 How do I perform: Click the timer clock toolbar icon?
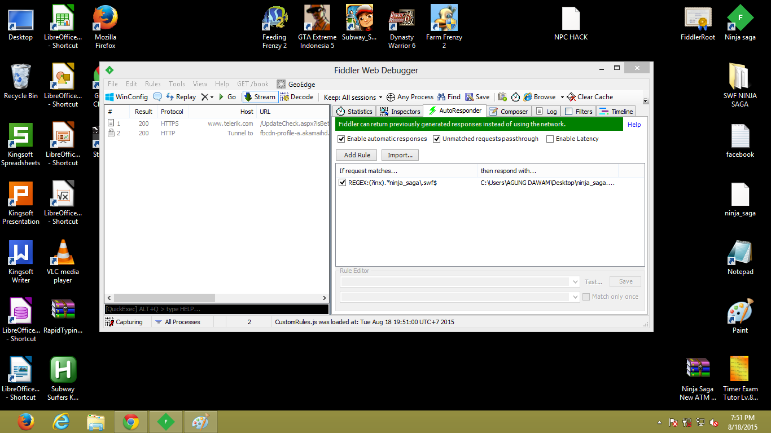coord(515,97)
